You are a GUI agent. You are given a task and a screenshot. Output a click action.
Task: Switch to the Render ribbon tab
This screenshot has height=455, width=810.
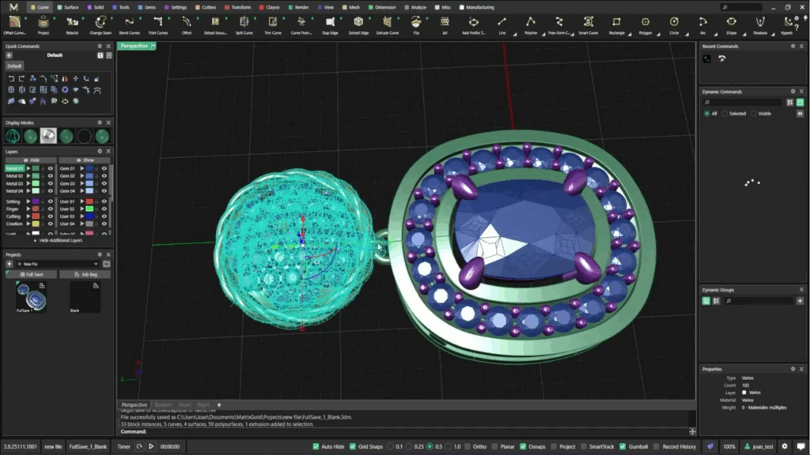298,7
